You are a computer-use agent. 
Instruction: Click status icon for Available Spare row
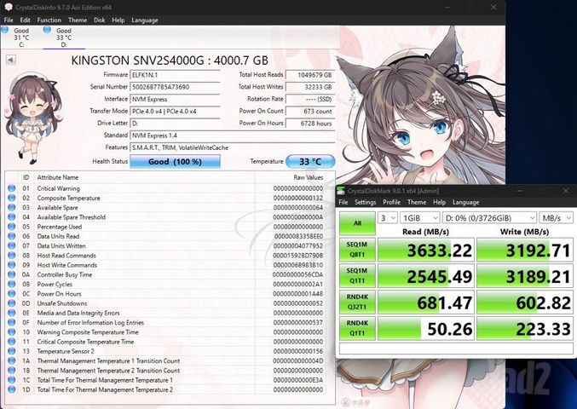pos(11,207)
